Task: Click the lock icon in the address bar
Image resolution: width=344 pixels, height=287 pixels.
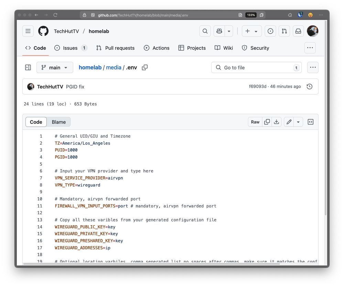Action: 85,15
